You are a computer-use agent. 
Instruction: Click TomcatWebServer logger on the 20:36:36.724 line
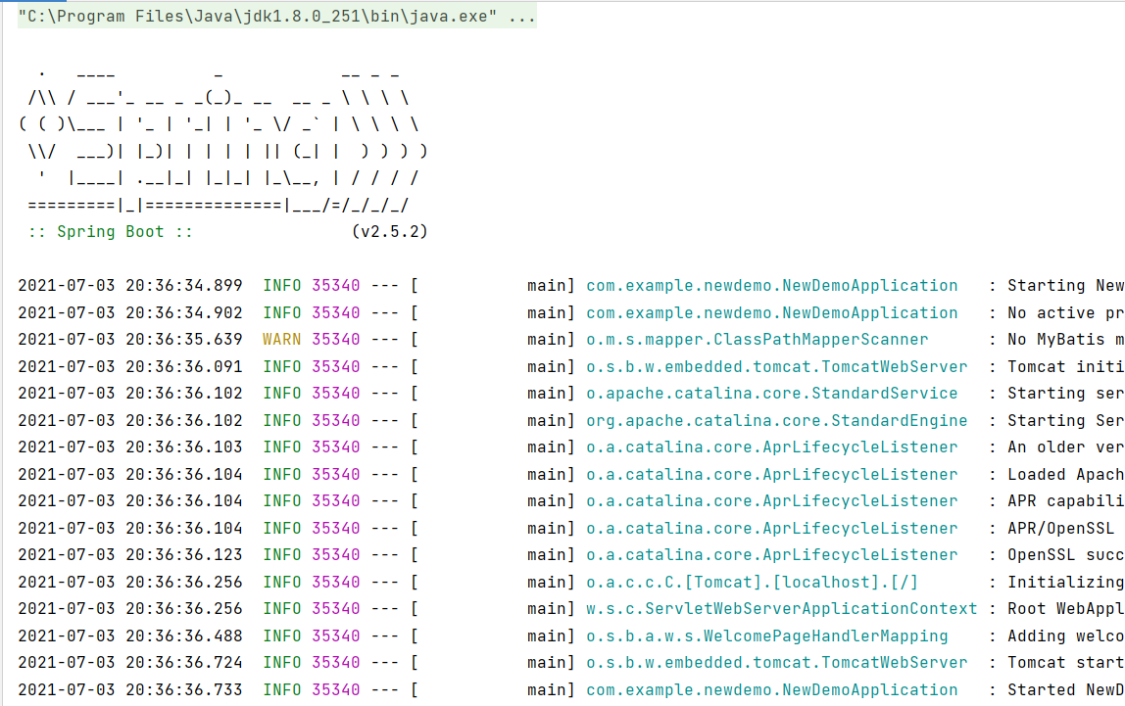click(776, 662)
